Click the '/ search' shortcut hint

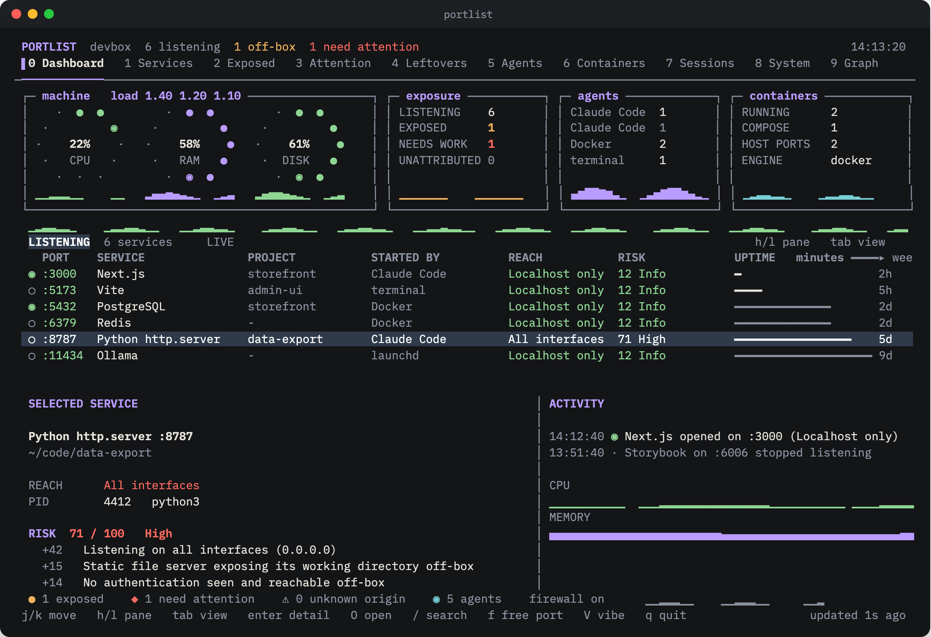[x=439, y=615]
